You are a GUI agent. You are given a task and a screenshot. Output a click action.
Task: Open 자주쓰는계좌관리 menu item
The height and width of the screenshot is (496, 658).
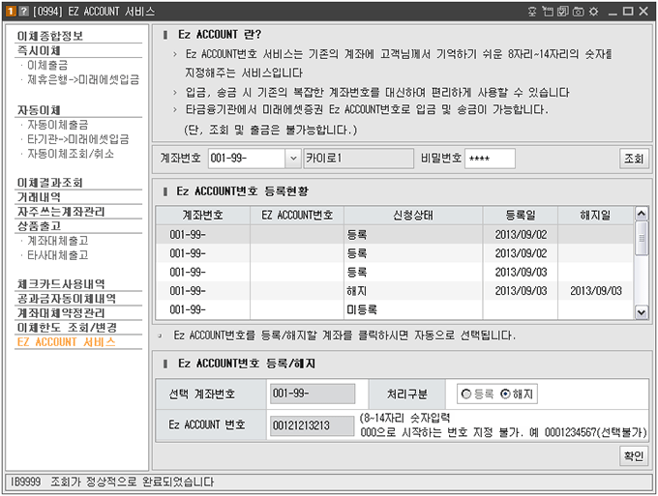pos(61,212)
